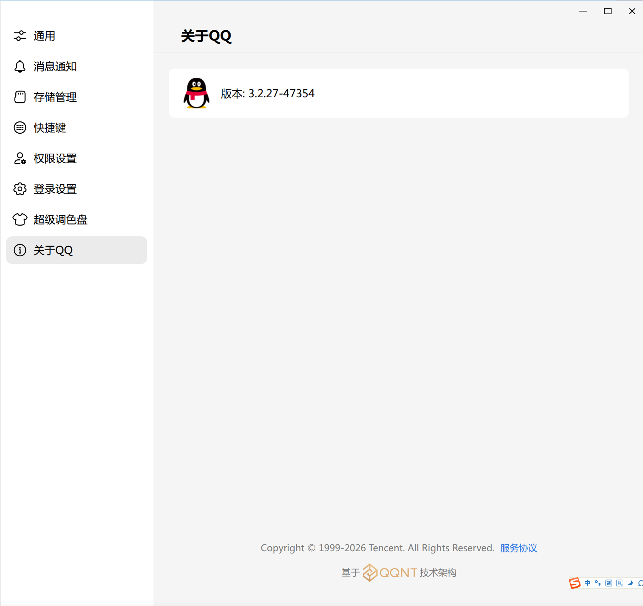Toggle the Sogou punctuation mode icon
643x606 pixels.
598,583
